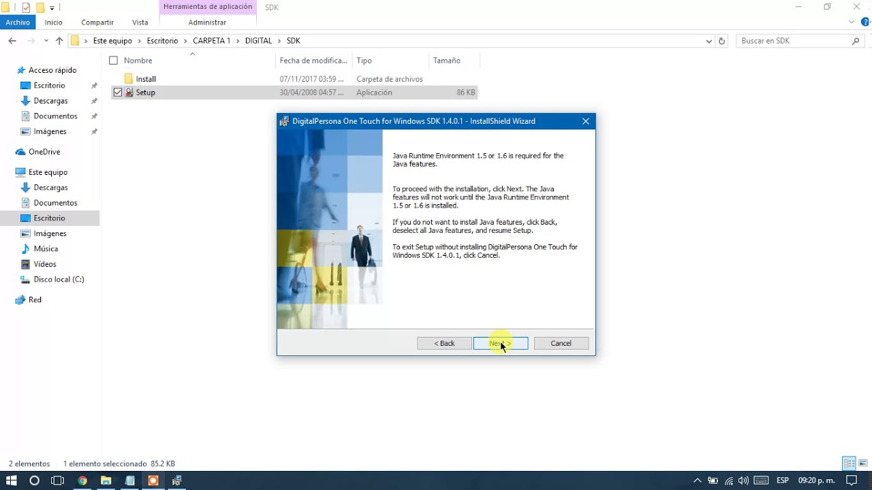The width and height of the screenshot is (872, 490).
Task: Open Música in the sidebar
Action: click(46, 249)
